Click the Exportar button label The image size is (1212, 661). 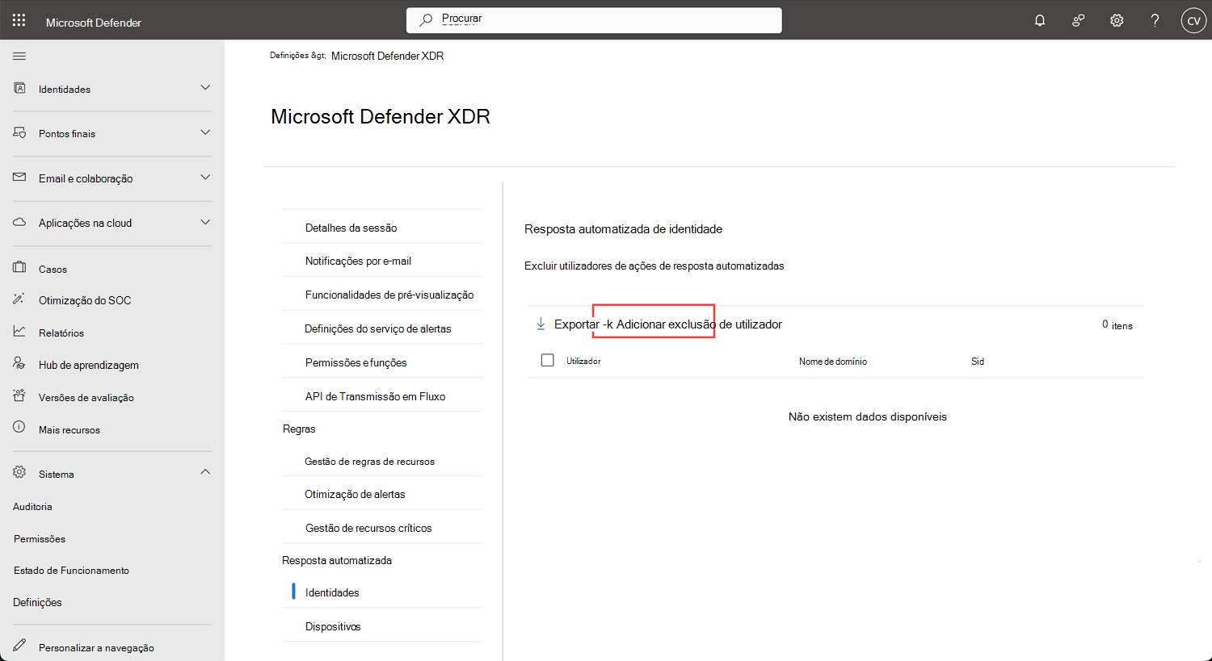(577, 324)
